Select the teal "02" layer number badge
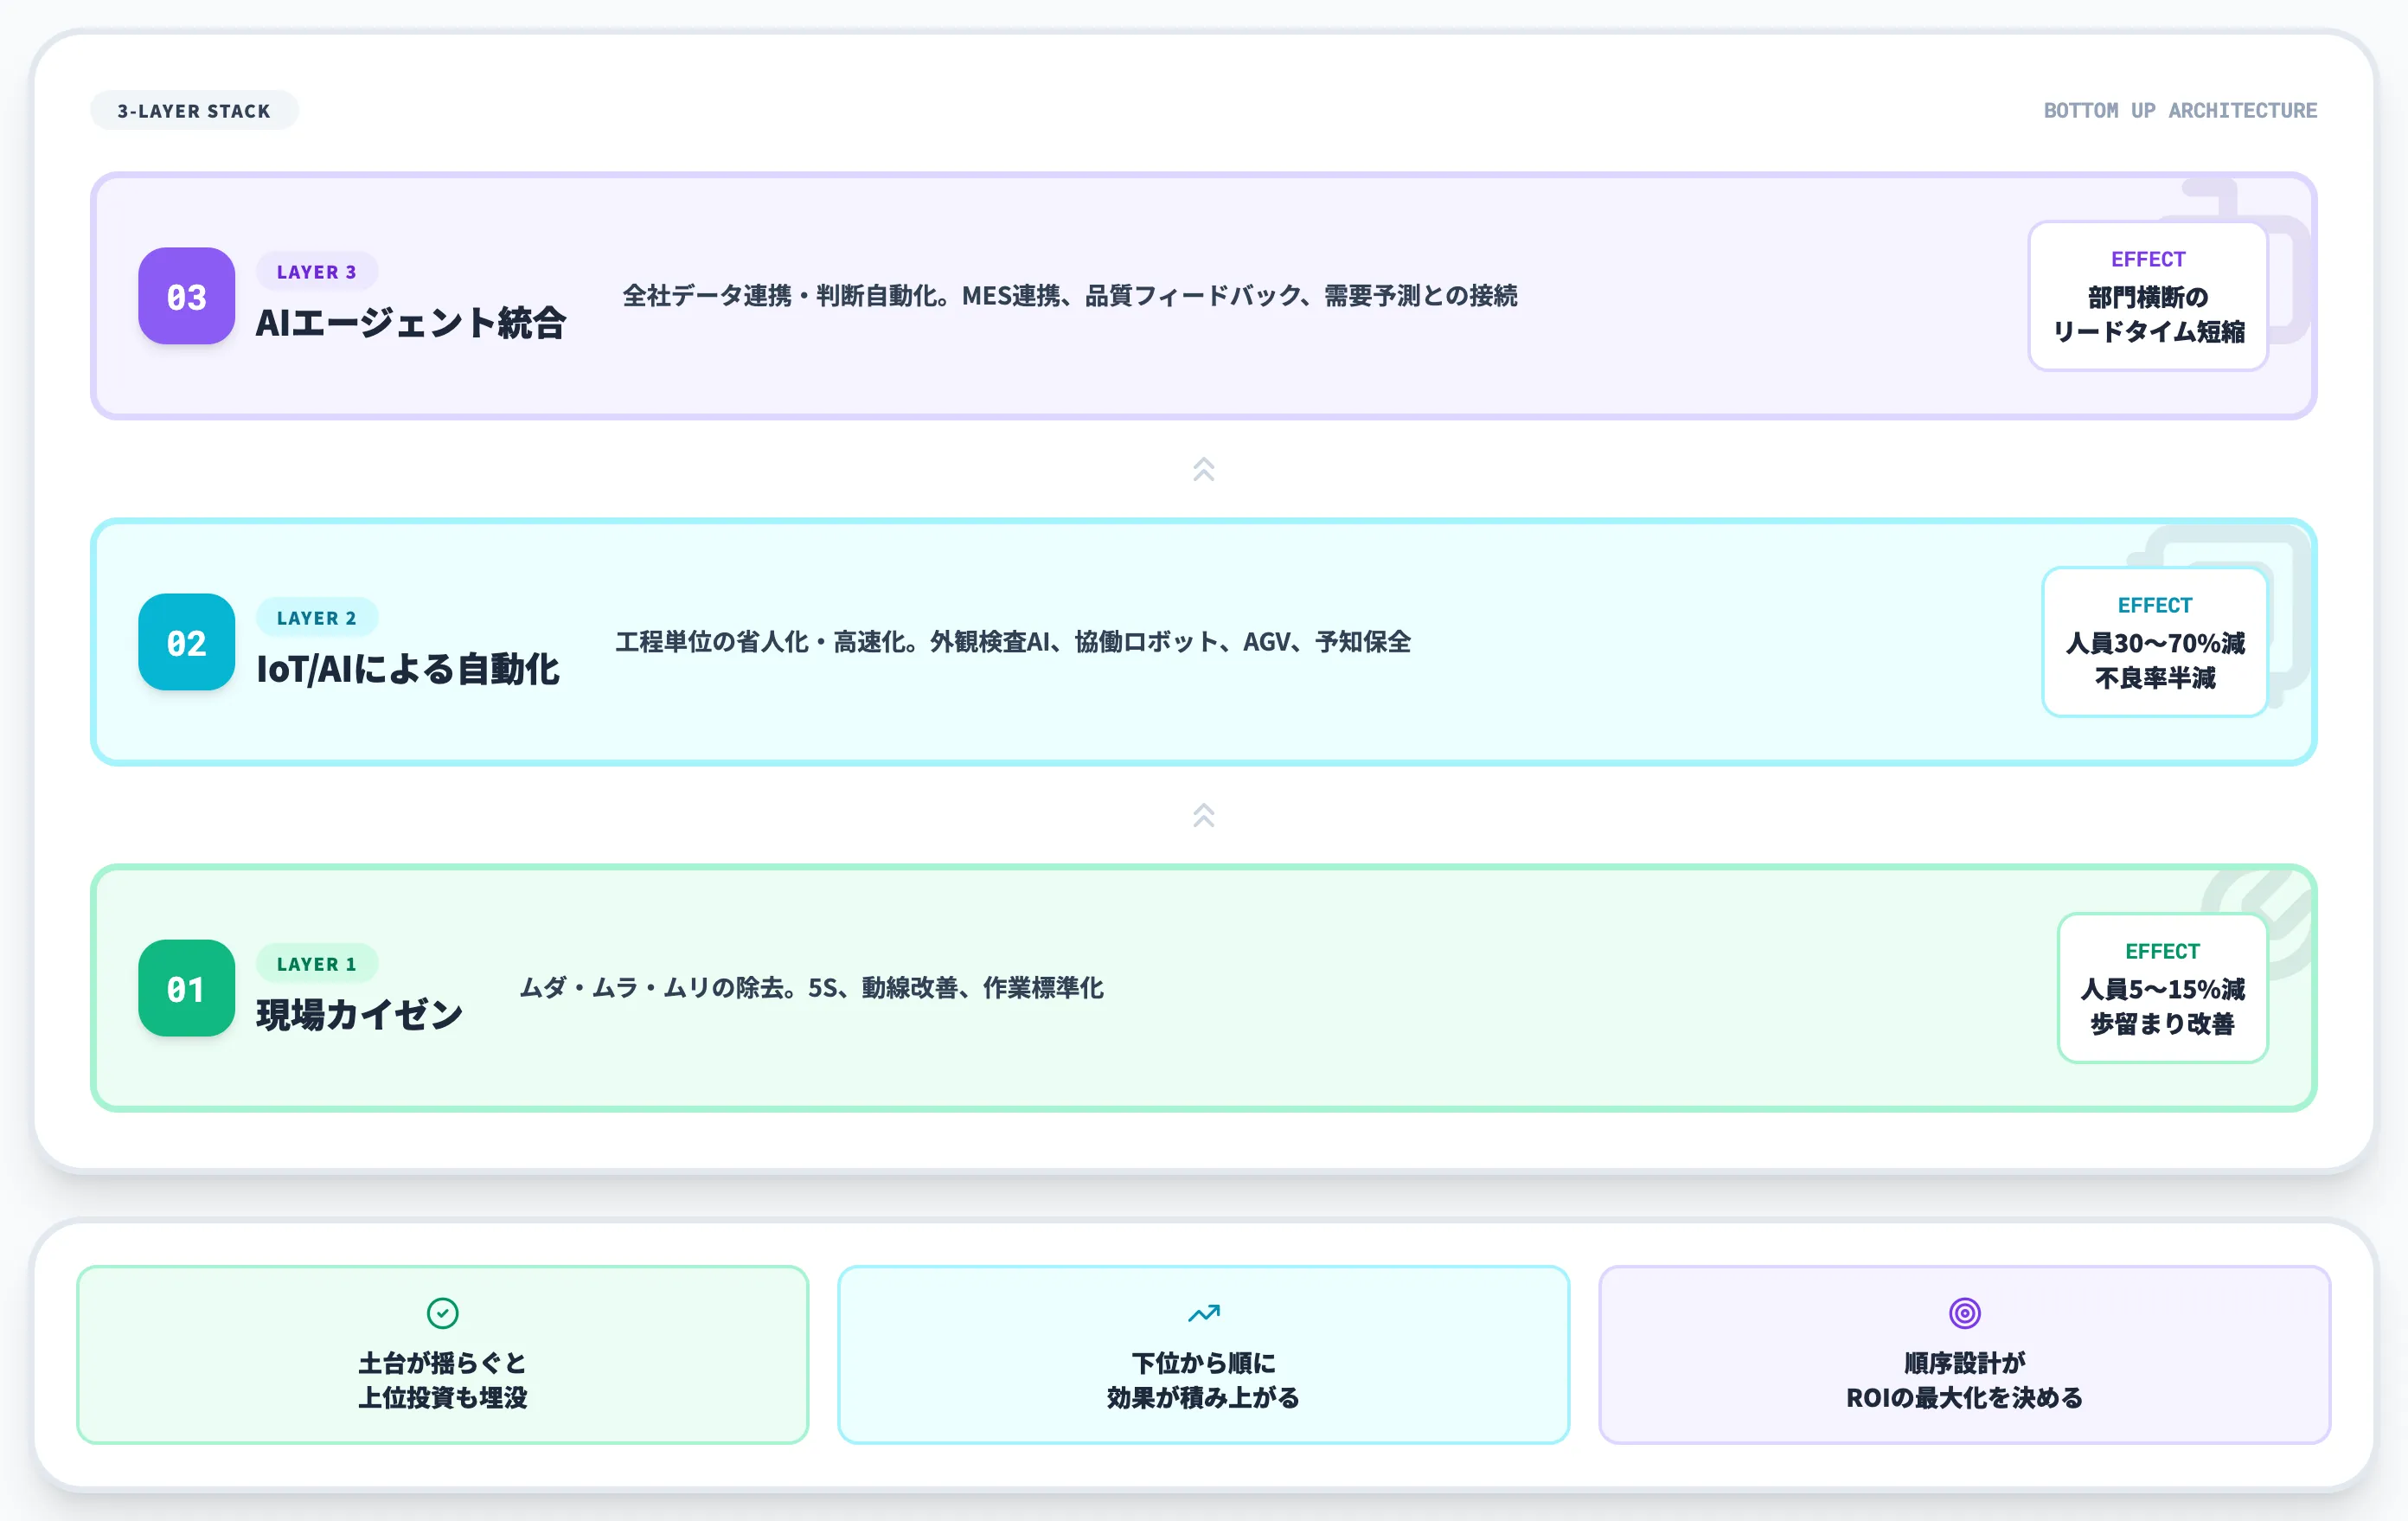Viewport: 2408px width, 1521px height. click(x=185, y=643)
